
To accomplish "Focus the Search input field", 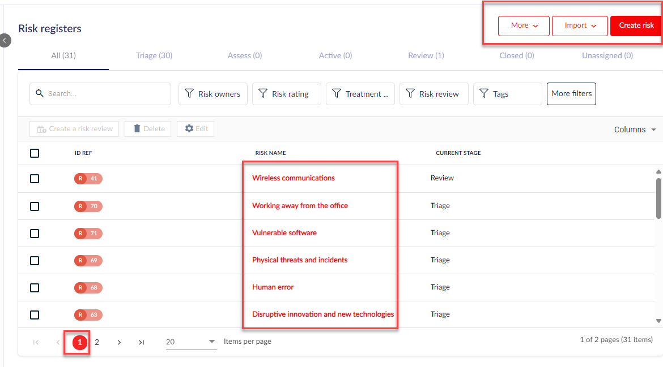I will pyautogui.click(x=100, y=94).
